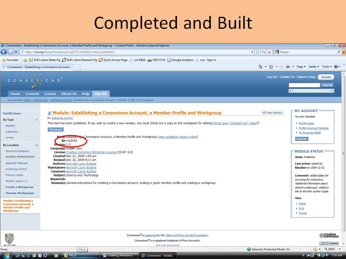The image size is (346, 259).
Task: Open 'view published version online' link
Action: [178, 137]
